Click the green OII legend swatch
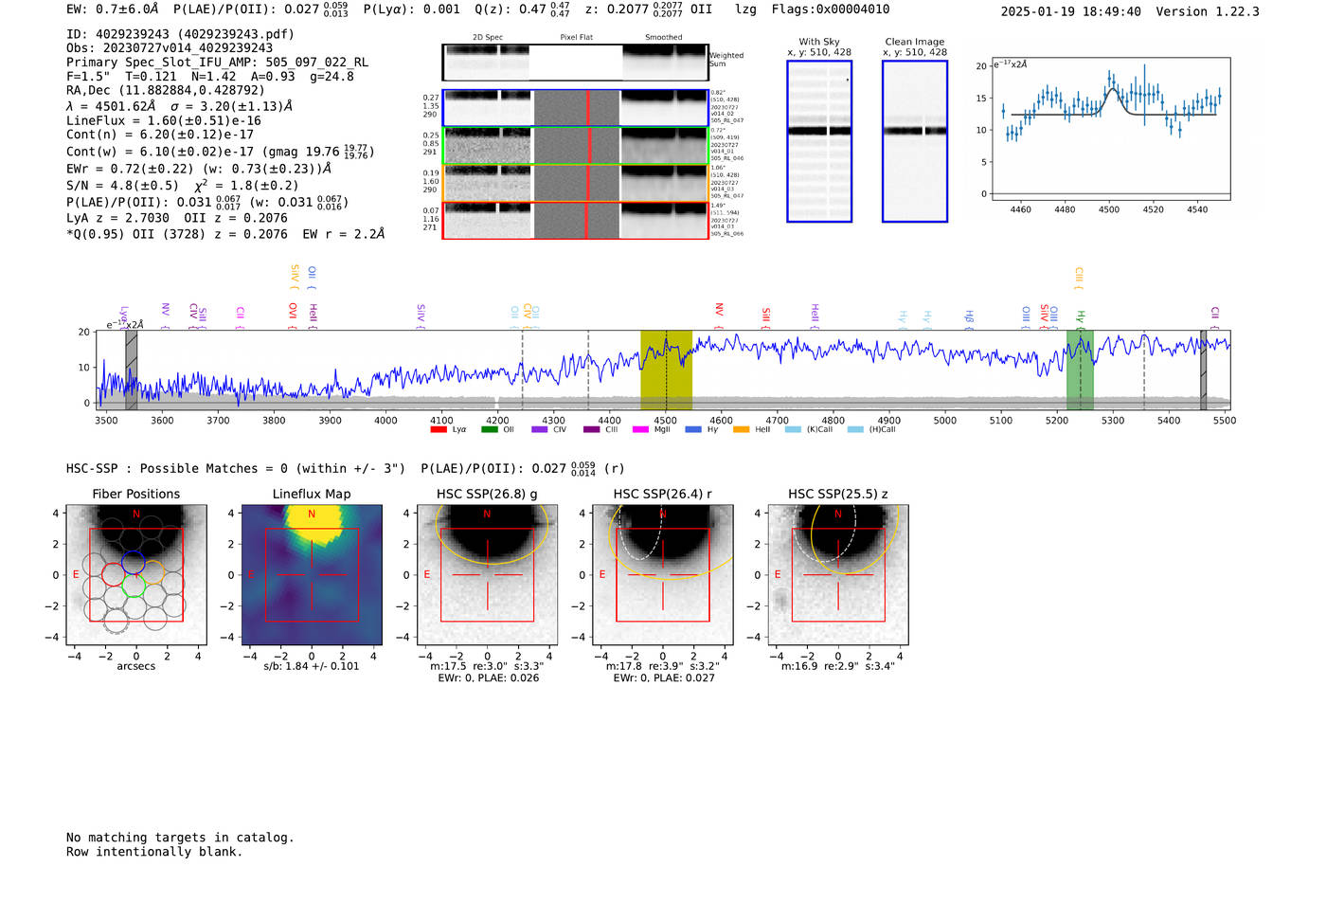 490,429
